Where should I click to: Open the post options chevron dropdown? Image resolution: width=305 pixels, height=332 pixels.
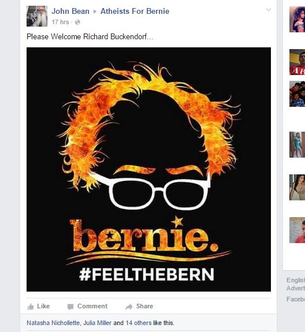click(x=269, y=10)
